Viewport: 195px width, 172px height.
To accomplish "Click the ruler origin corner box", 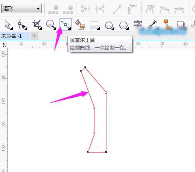I will point(5,44).
